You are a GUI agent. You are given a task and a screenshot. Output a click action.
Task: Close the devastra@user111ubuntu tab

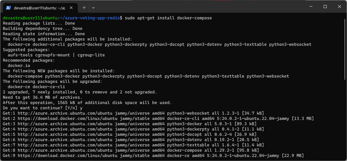click(x=71, y=8)
